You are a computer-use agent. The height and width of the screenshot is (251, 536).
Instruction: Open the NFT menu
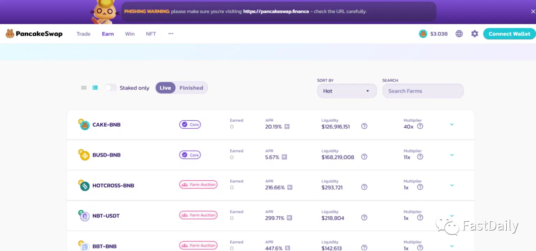(x=151, y=34)
